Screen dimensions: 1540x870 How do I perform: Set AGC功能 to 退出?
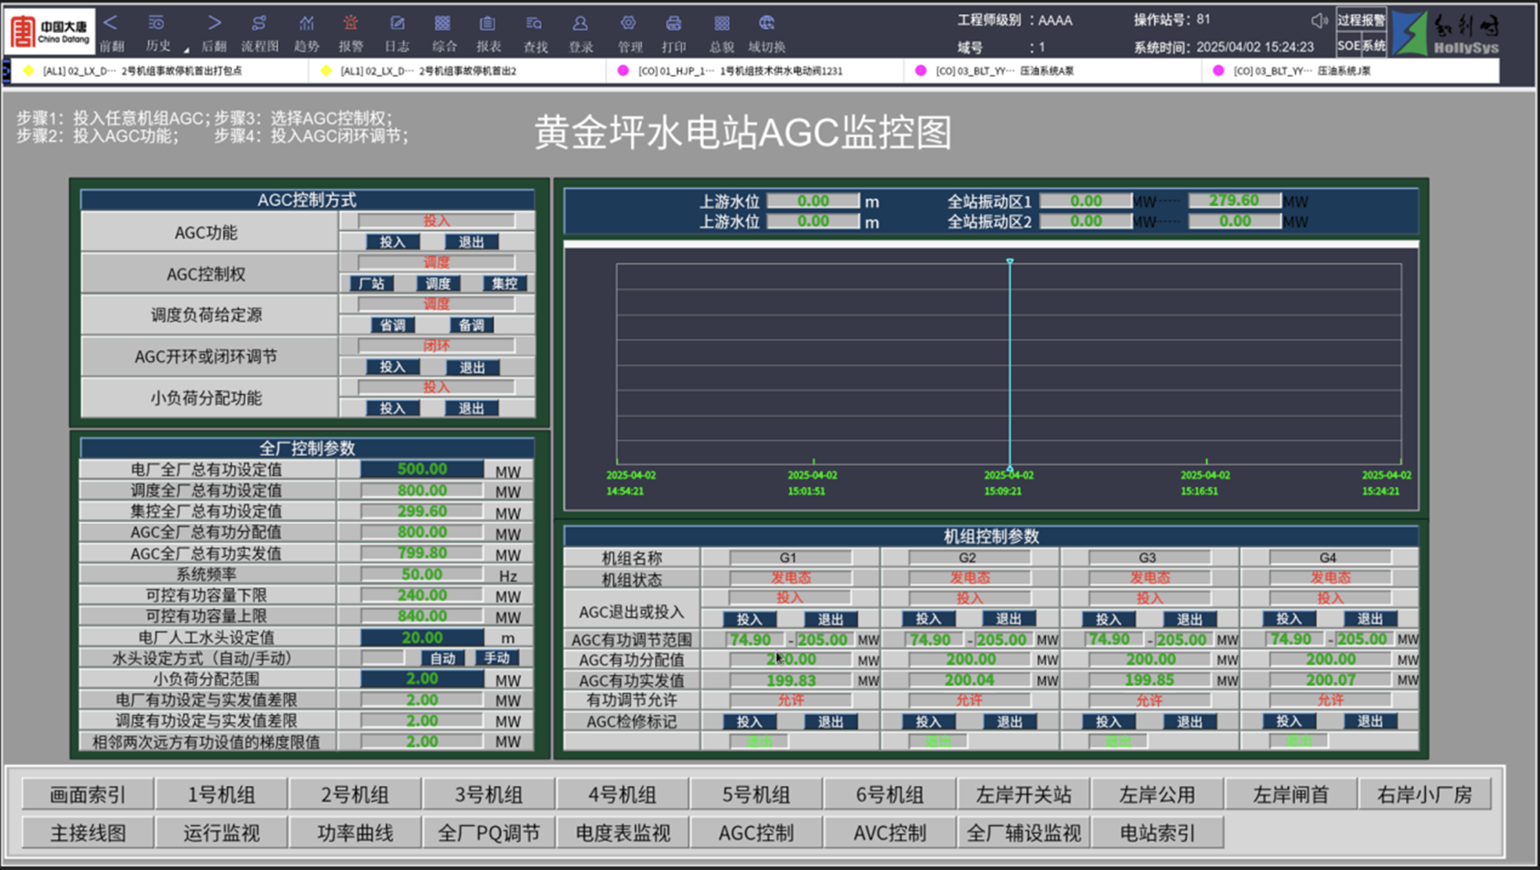(471, 243)
